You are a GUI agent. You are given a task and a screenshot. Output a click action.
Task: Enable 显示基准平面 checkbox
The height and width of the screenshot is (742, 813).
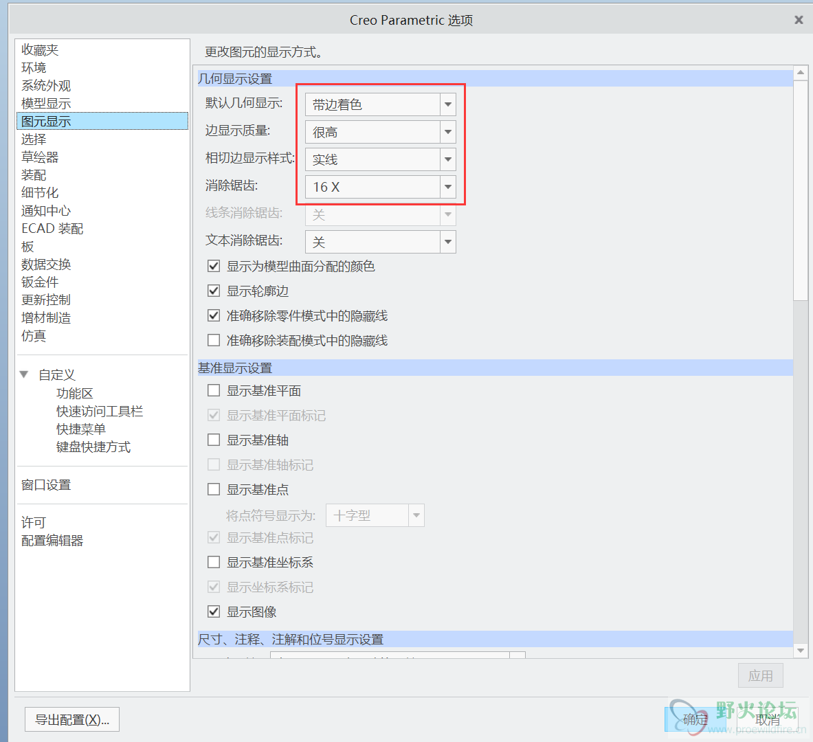click(x=214, y=390)
